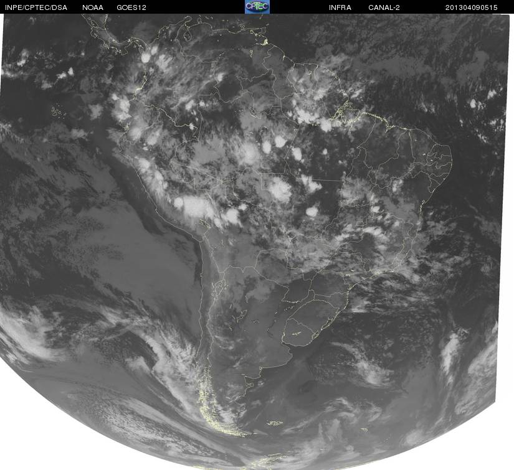Image resolution: width=514 pixels, height=470 pixels.
Task: Click the NOAA label in header
Action: pyautogui.click(x=93, y=7)
